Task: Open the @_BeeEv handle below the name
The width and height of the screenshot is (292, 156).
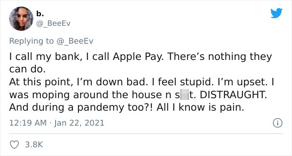Action: tap(53, 24)
